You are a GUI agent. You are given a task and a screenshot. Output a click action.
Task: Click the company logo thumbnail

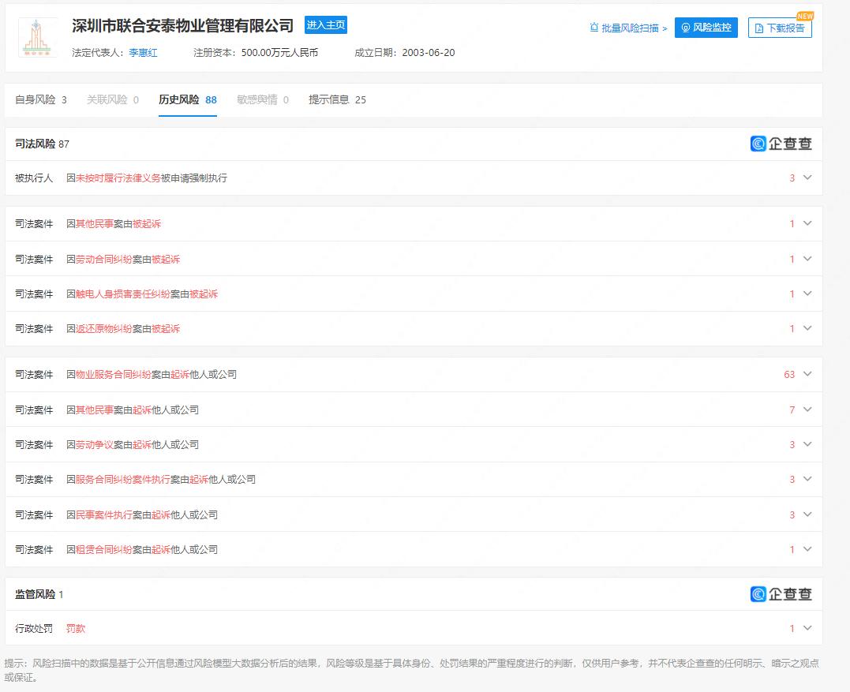[x=37, y=37]
